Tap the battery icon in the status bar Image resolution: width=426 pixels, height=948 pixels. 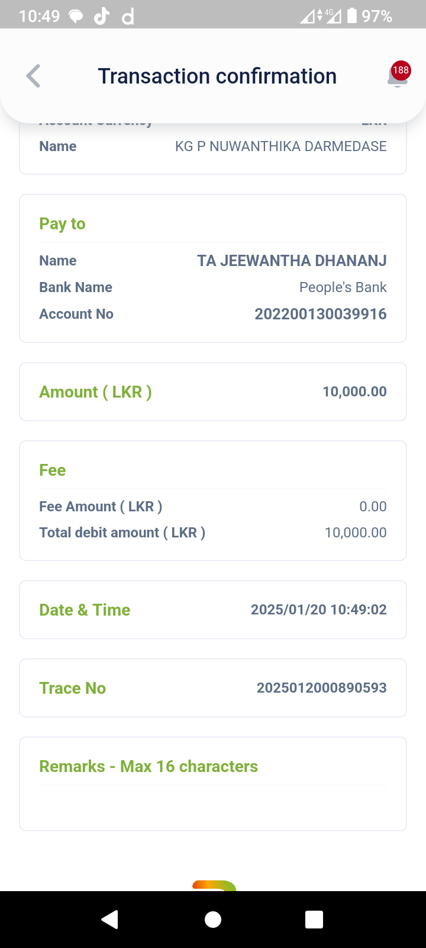pos(352,16)
